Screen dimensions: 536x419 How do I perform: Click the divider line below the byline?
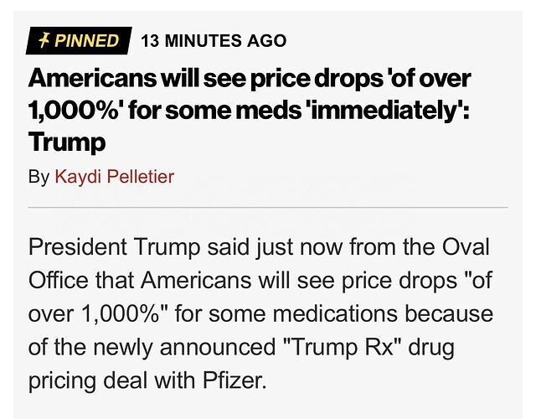point(268,206)
